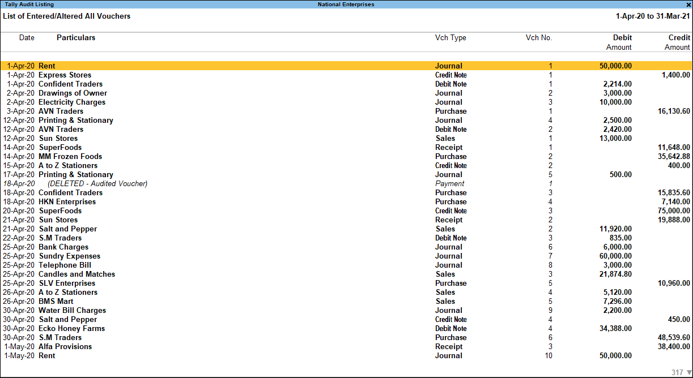Click the Date column header

[27, 38]
